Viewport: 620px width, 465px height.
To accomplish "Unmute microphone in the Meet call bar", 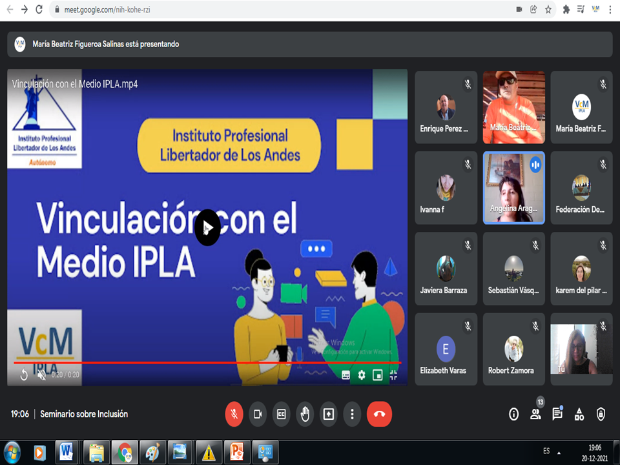I will 234,414.
